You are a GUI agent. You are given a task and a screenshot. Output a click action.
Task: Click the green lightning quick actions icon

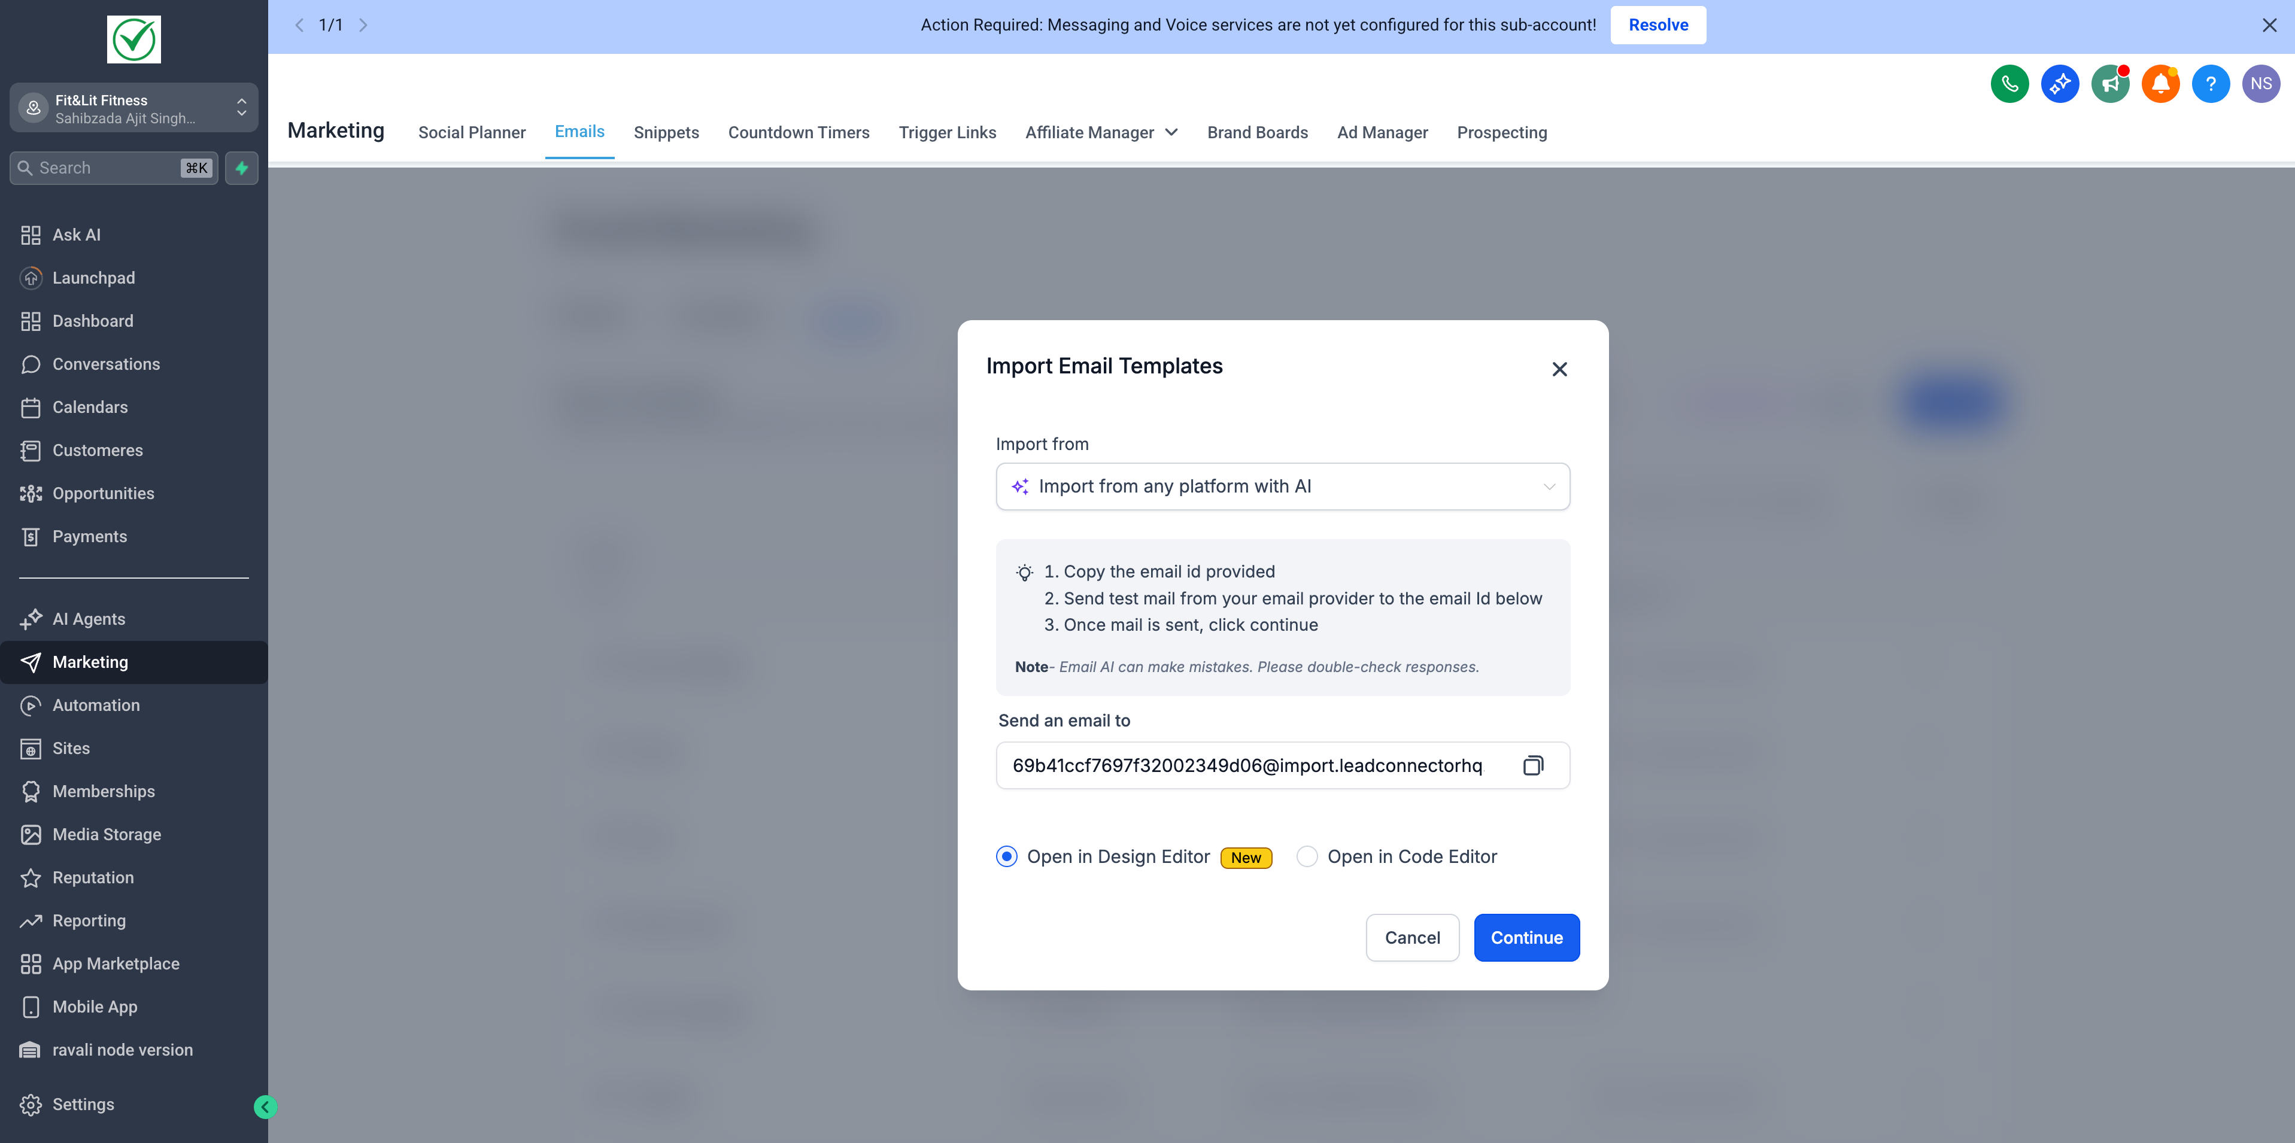point(241,168)
